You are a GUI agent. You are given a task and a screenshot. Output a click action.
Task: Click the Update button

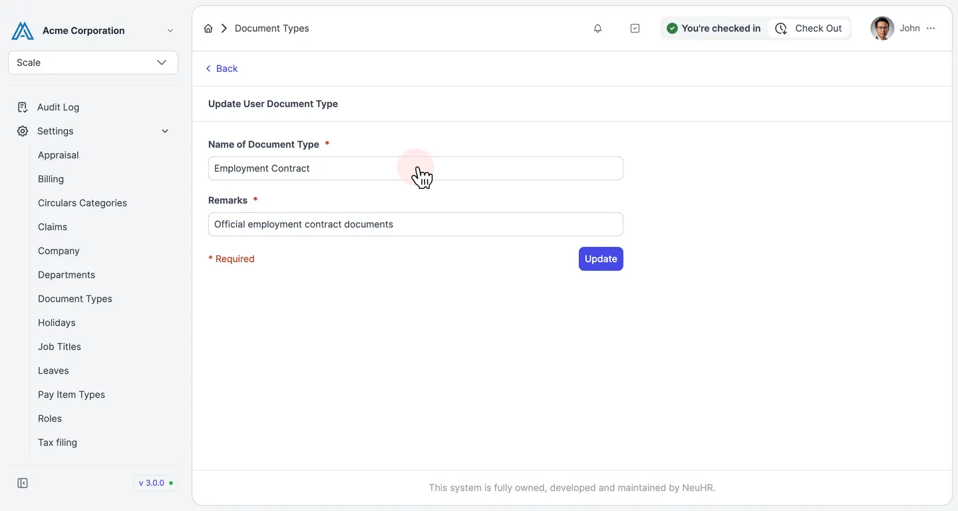(x=601, y=259)
